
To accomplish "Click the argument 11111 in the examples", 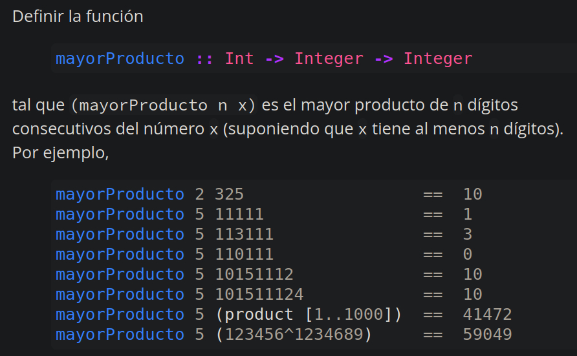I will click(239, 215).
